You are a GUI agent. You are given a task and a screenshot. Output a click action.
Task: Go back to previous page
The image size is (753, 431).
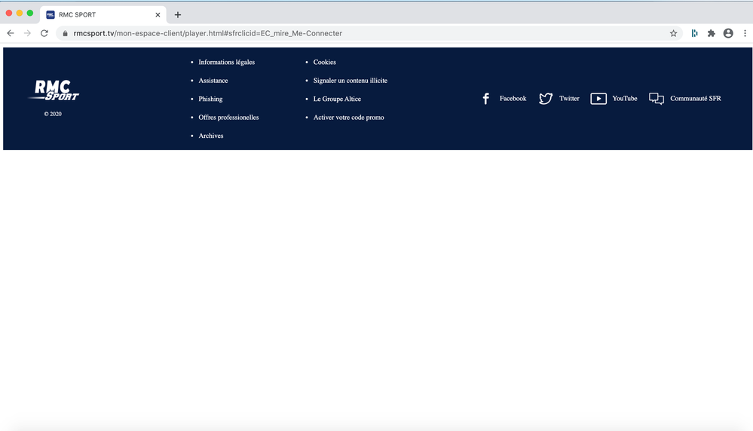click(11, 33)
